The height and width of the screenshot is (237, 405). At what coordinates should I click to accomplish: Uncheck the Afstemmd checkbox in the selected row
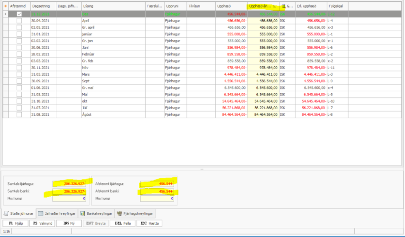point(19,14)
